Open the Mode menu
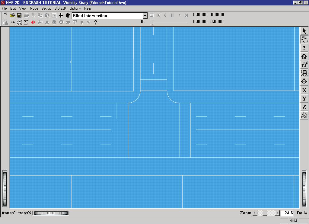The height and width of the screenshot is (224, 309). tap(34, 8)
